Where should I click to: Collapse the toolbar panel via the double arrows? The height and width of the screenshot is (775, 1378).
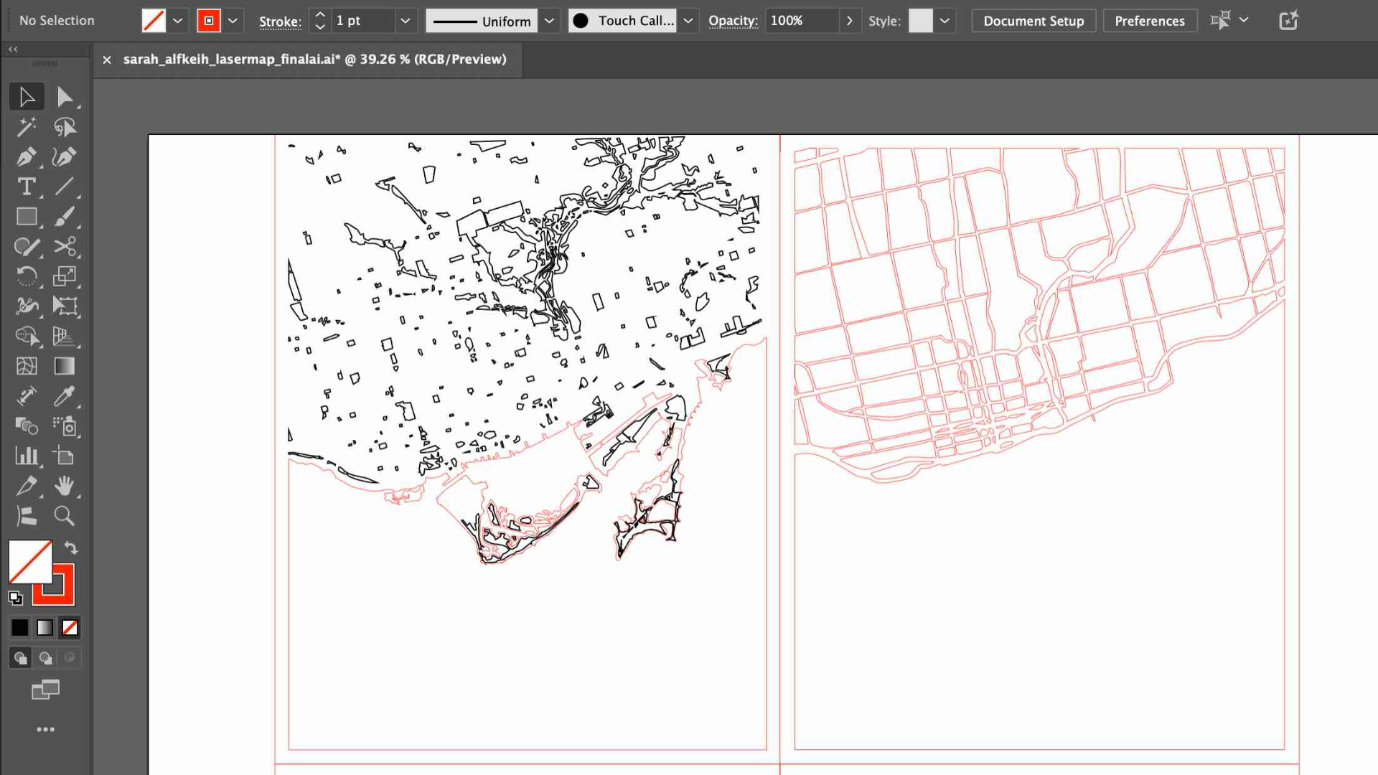[13, 50]
